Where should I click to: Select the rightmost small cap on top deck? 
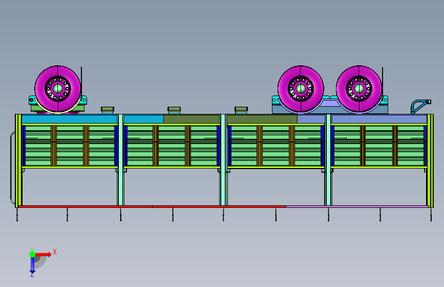point(241,110)
